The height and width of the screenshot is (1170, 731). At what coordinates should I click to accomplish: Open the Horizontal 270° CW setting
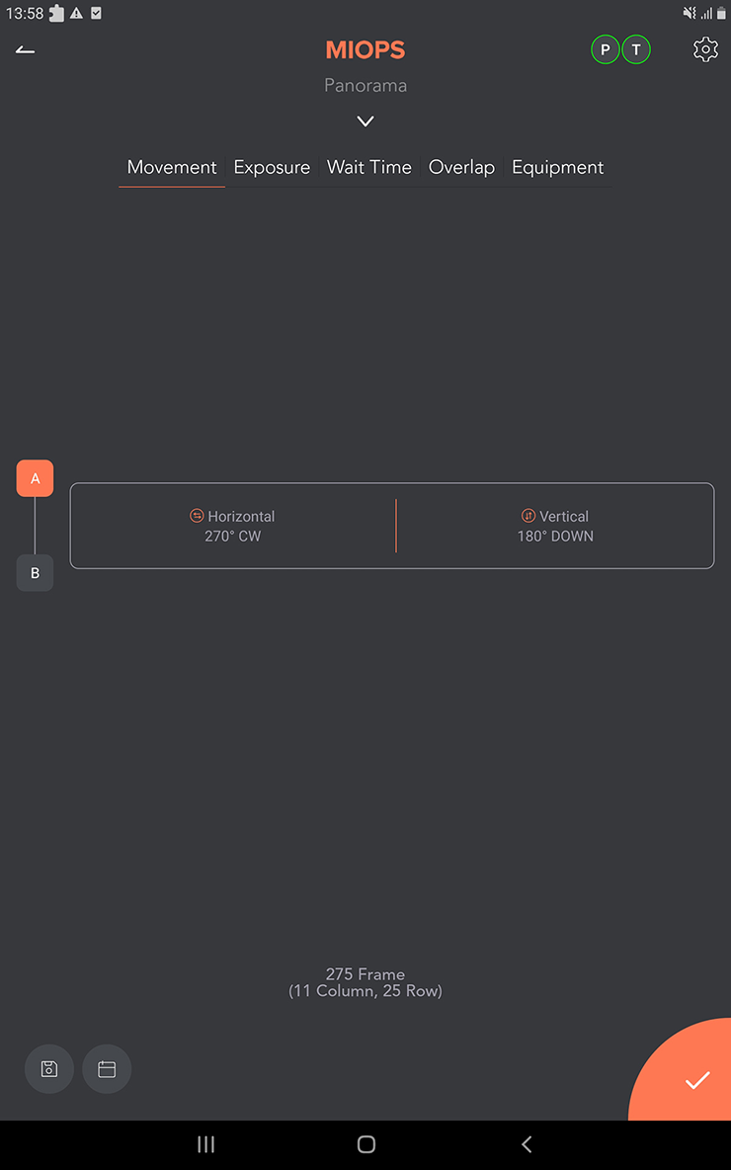233,526
